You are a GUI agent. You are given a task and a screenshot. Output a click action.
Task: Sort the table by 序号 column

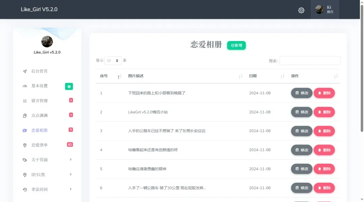point(119,76)
